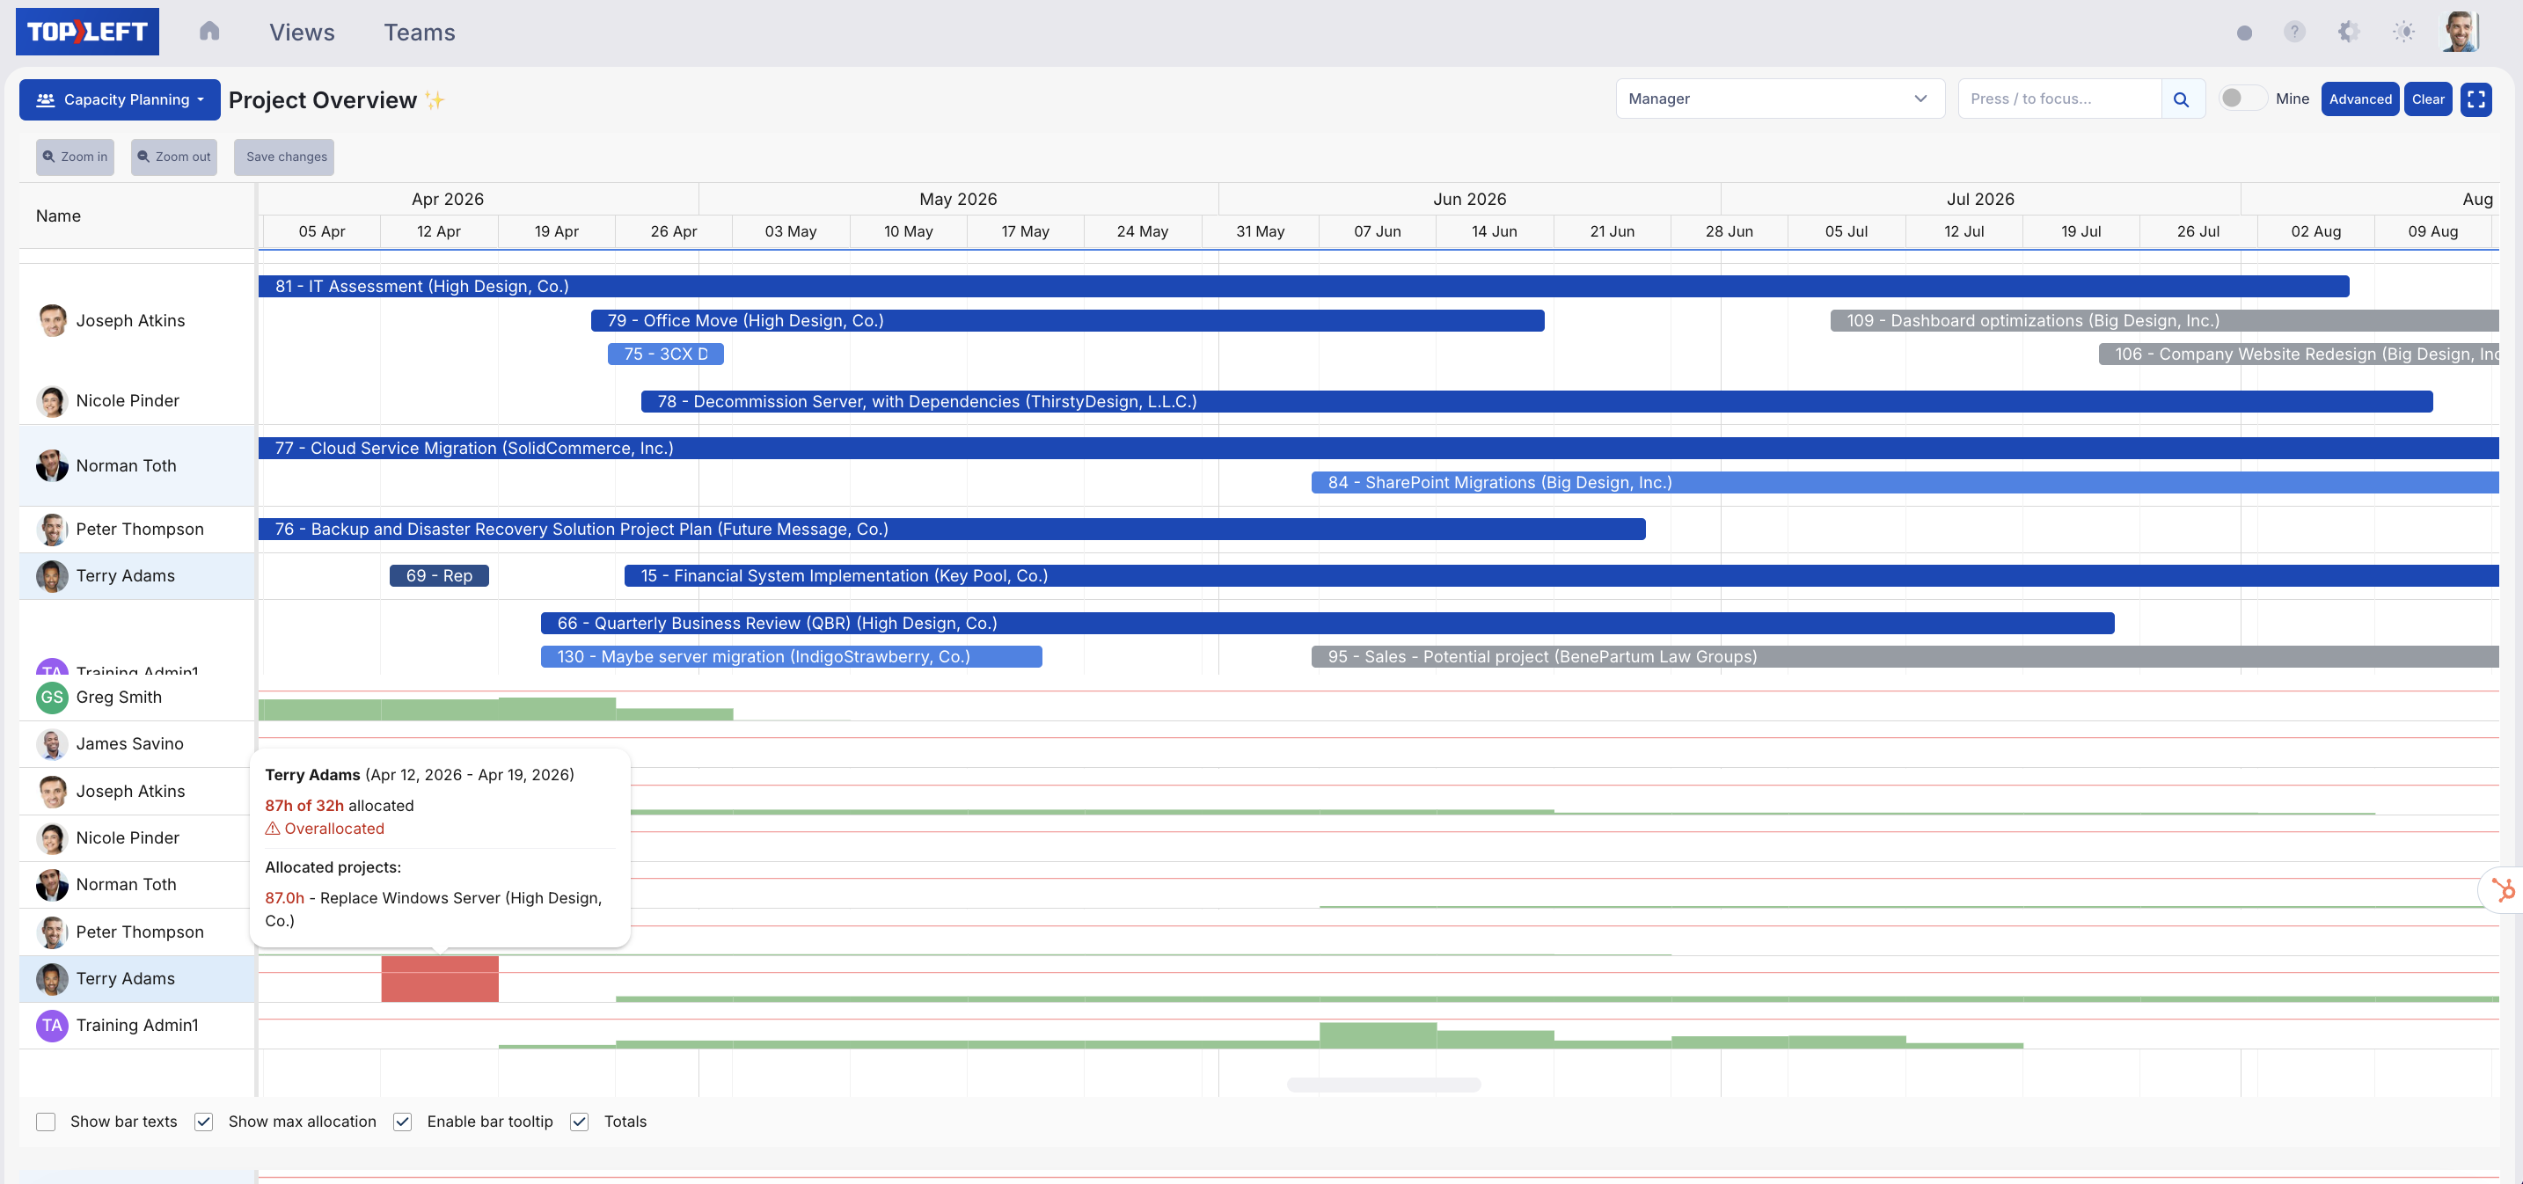Viewport: 2523px width, 1184px height.
Task: Click Joseph Atkins avatar in totals list
Action: pos(52,790)
